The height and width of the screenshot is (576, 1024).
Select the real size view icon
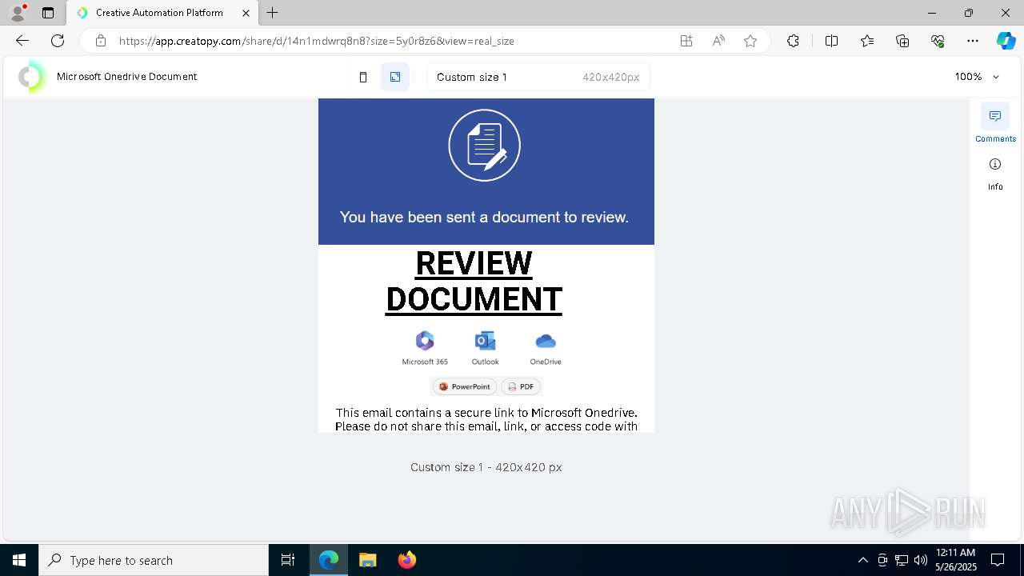(395, 77)
